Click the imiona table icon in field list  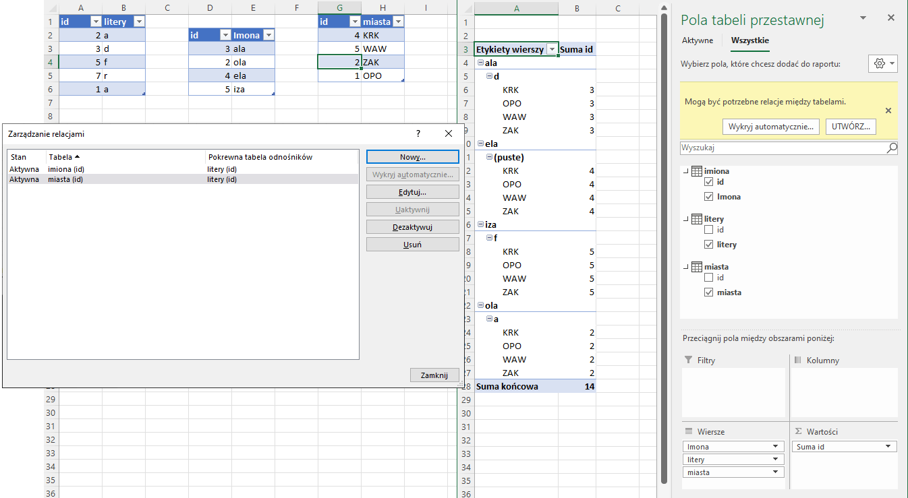[x=698, y=171]
